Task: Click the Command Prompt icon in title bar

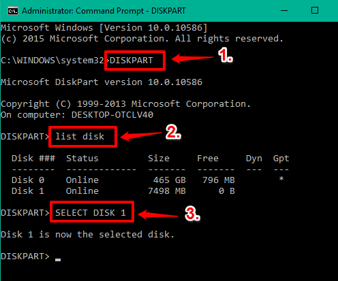Action: [x=13, y=11]
